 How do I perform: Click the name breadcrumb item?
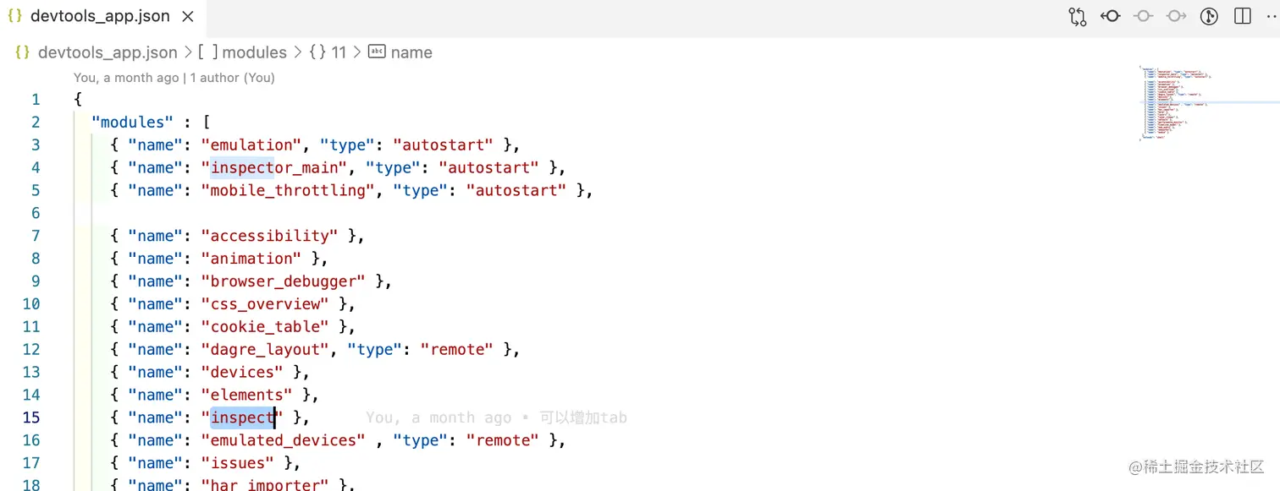click(x=411, y=52)
